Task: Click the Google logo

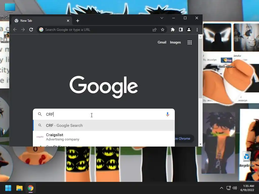Action: click(104, 87)
